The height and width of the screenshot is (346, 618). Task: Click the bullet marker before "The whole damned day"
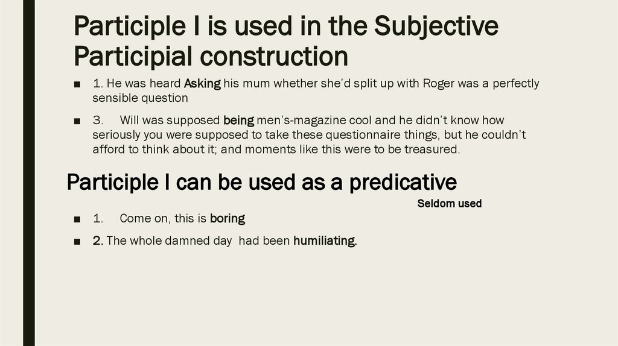pyautogui.click(x=77, y=242)
